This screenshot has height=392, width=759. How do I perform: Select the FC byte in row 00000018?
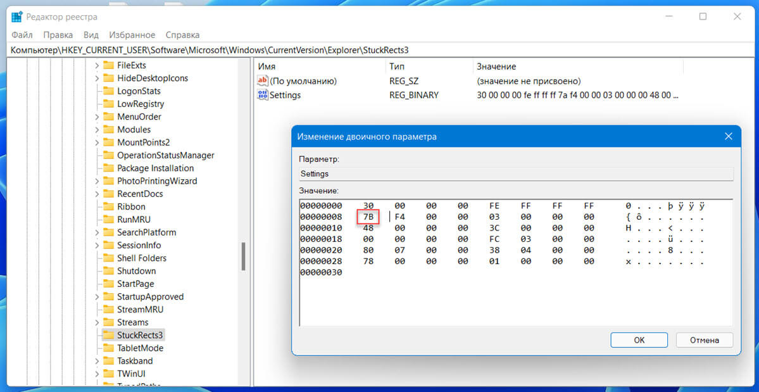(494, 239)
